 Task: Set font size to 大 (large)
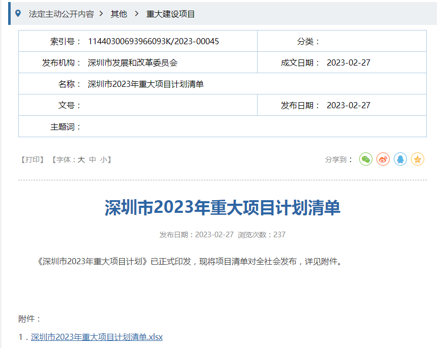tap(81, 160)
